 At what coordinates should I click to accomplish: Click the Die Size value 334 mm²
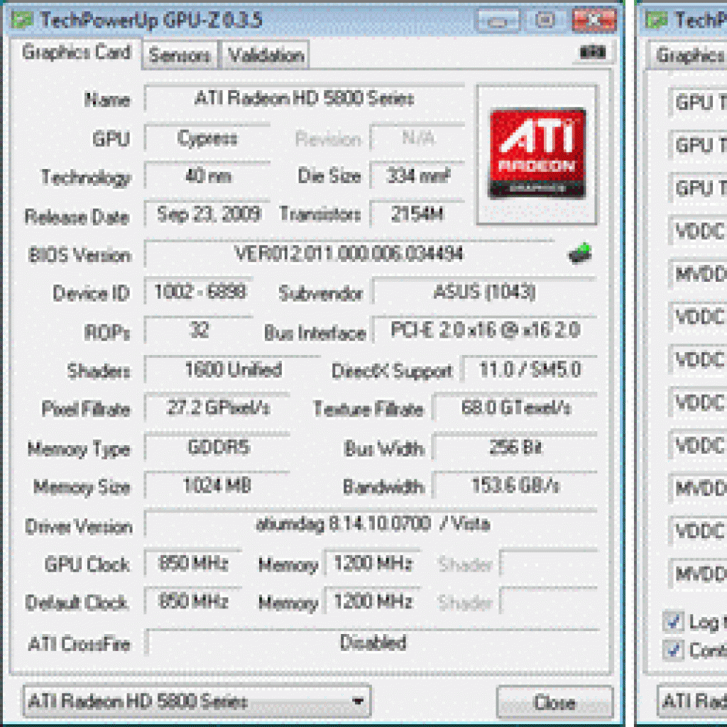coord(417,176)
